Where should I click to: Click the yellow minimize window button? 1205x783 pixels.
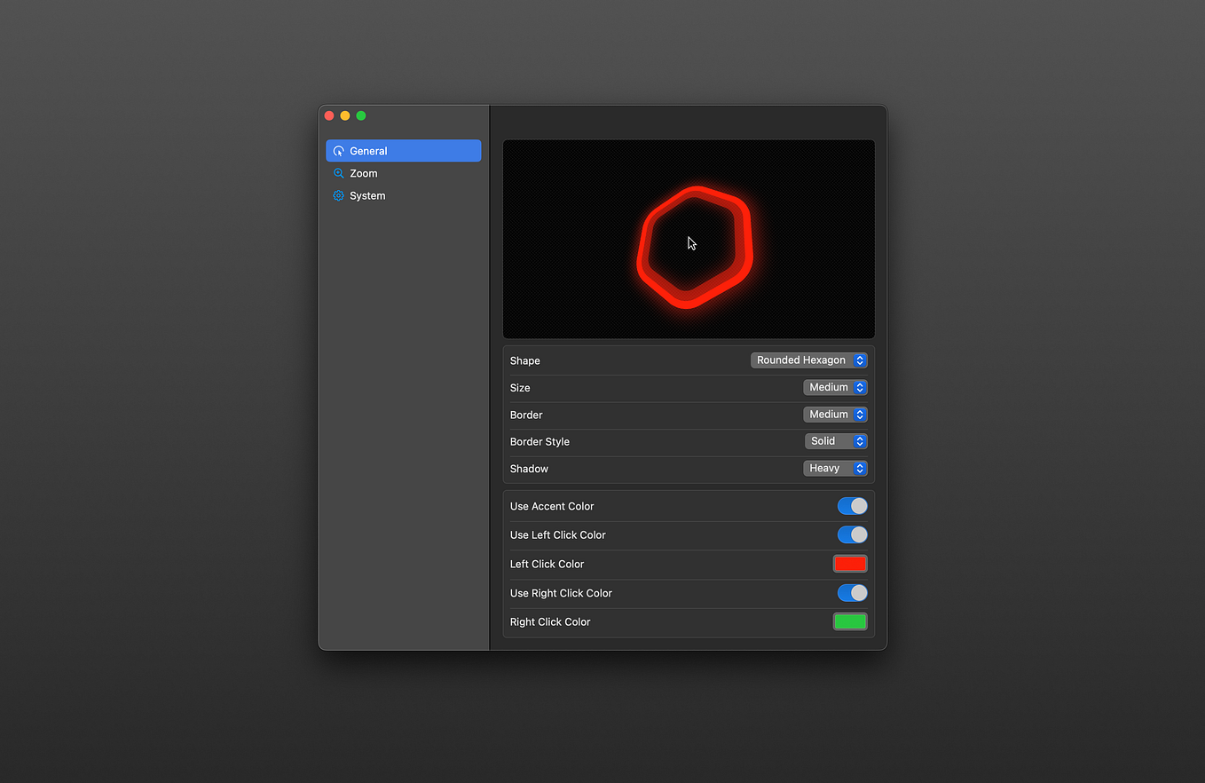pyautogui.click(x=344, y=115)
